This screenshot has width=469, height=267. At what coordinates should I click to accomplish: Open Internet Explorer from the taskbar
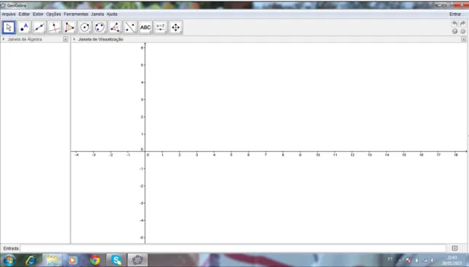point(31,260)
